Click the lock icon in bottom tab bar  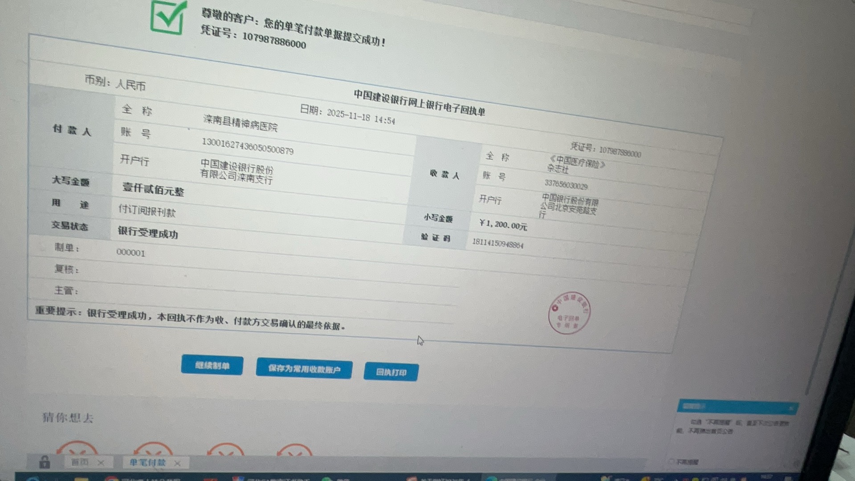pos(44,462)
